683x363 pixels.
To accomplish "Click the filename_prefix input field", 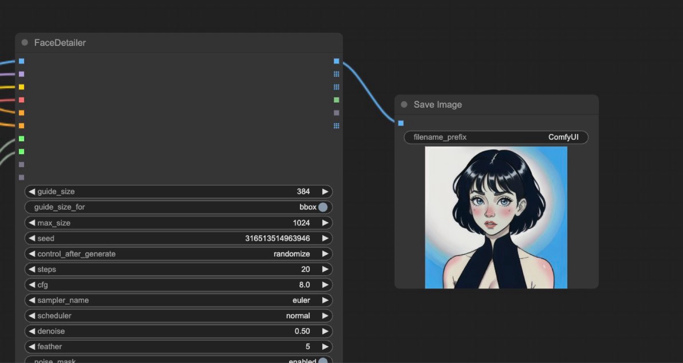I will tap(496, 137).
